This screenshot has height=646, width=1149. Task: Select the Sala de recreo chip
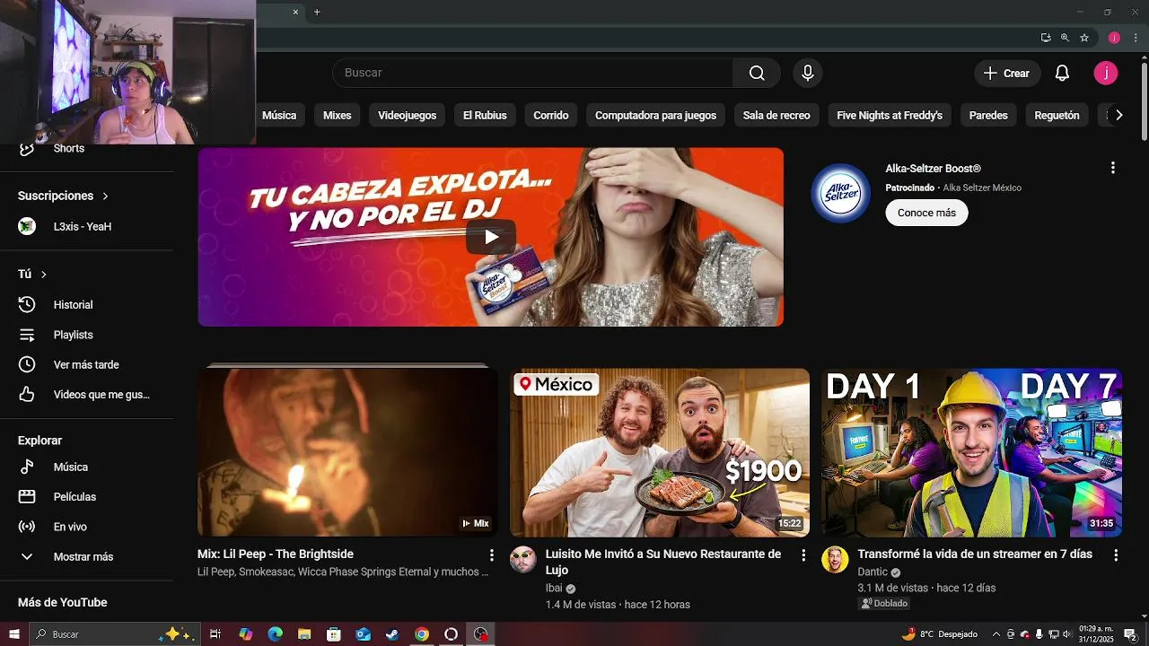point(776,115)
